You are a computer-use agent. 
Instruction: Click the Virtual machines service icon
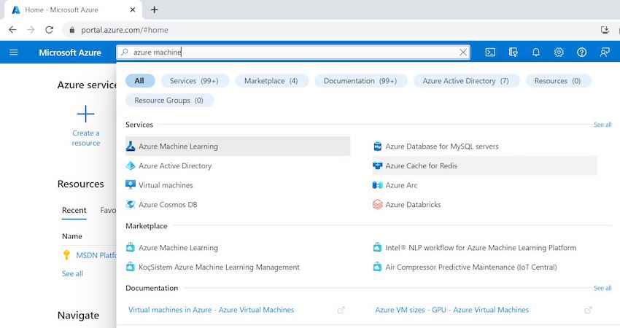pos(131,184)
